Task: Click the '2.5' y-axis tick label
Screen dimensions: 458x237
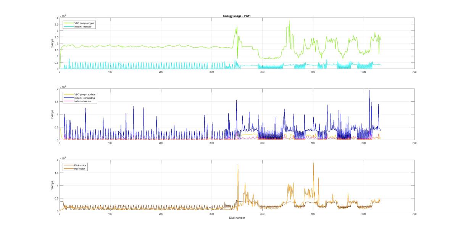Action: [56, 37]
